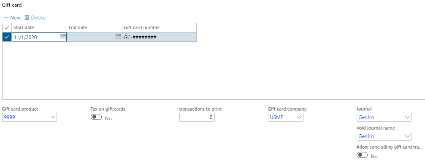Expand the Journal dropdown arrow
The width and height of the screenshot is (425, 160).
[x=407, y=117]
